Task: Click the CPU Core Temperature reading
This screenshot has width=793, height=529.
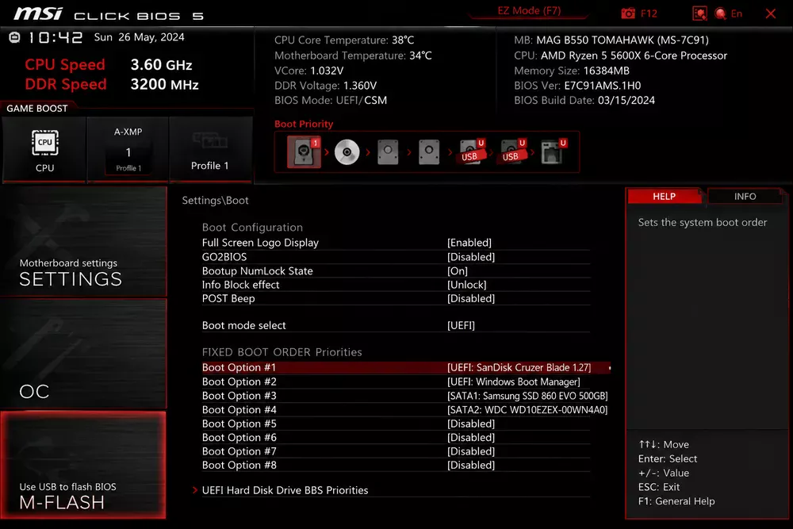Action: point(344,40)
